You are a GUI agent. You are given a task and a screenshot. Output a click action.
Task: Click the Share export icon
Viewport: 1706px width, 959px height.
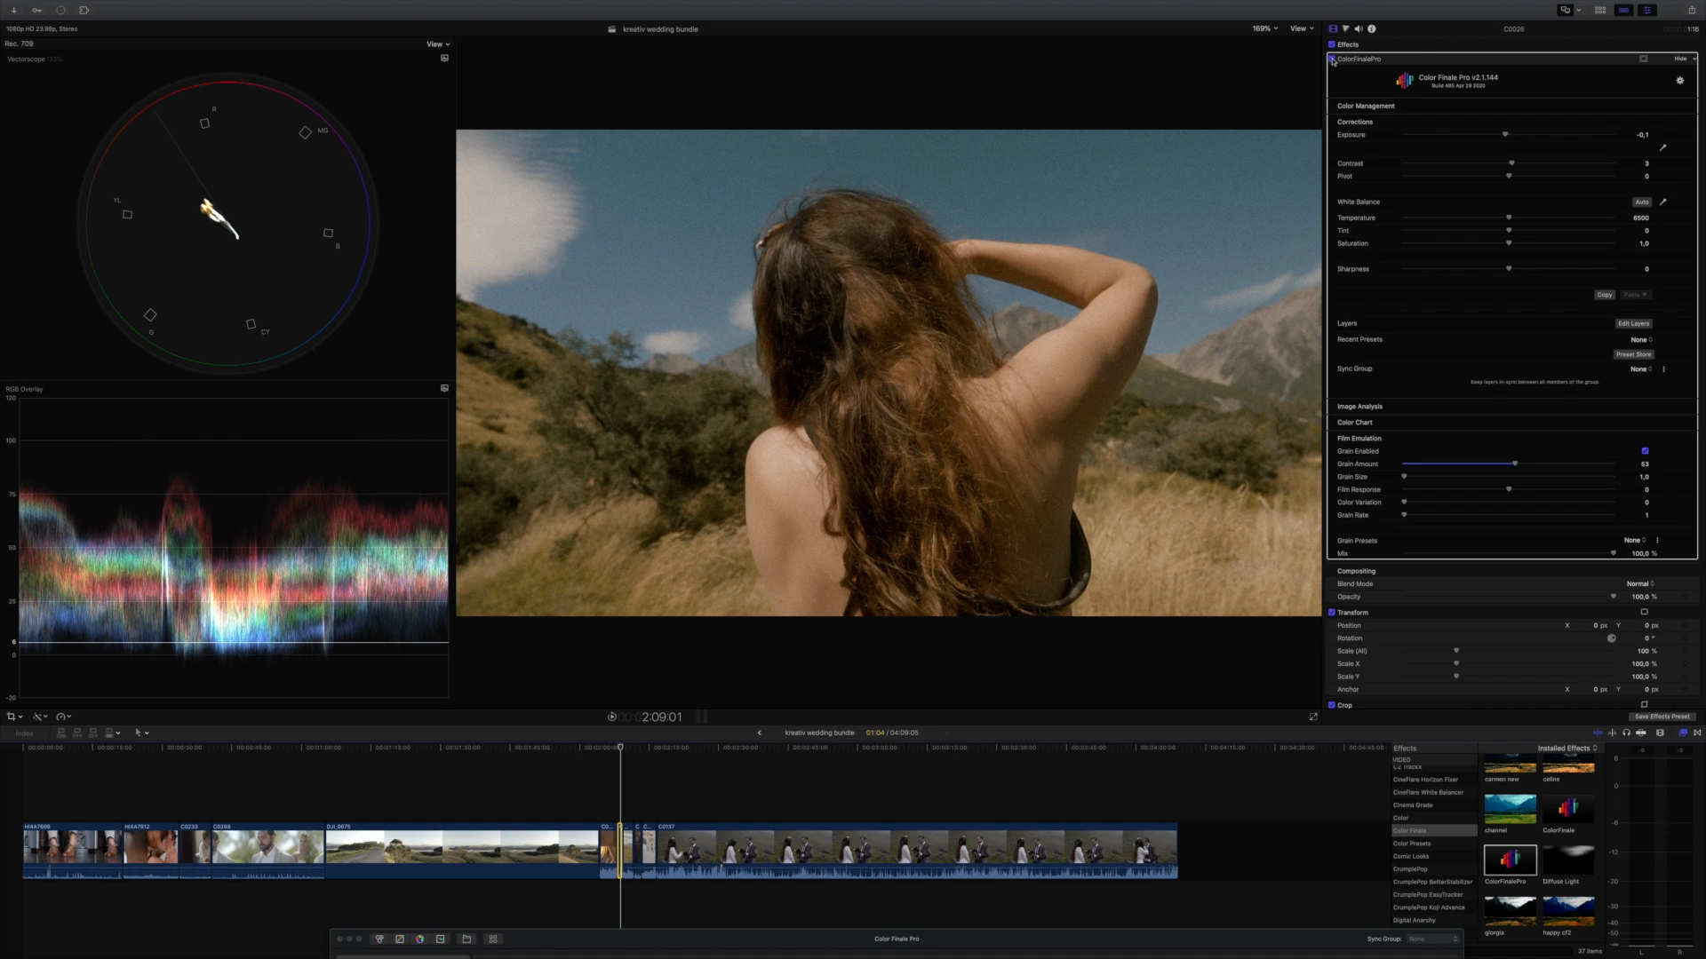pos(1692,11)
